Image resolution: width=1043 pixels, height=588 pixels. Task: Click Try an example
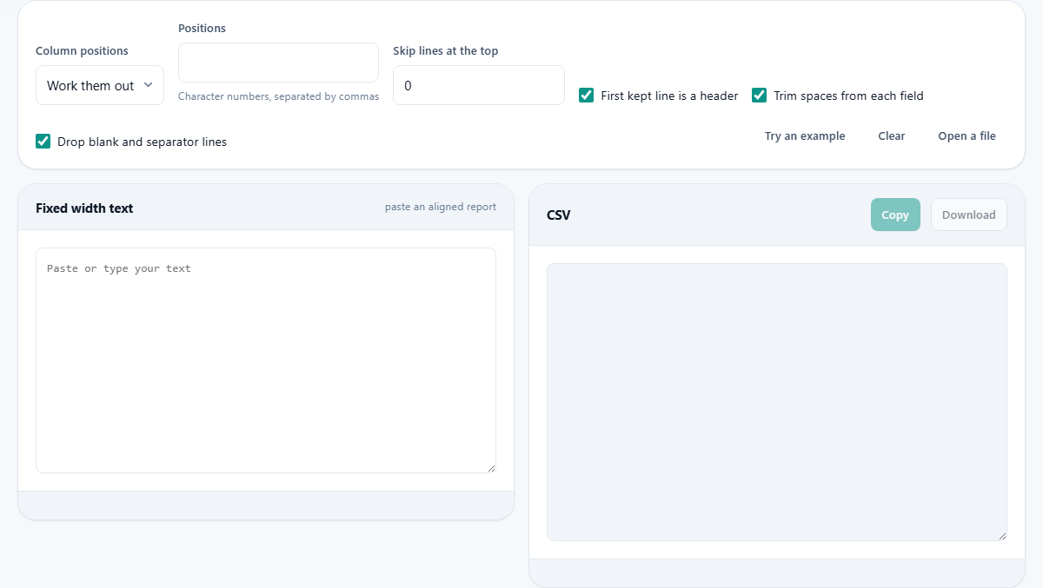[x=805, y=135]
